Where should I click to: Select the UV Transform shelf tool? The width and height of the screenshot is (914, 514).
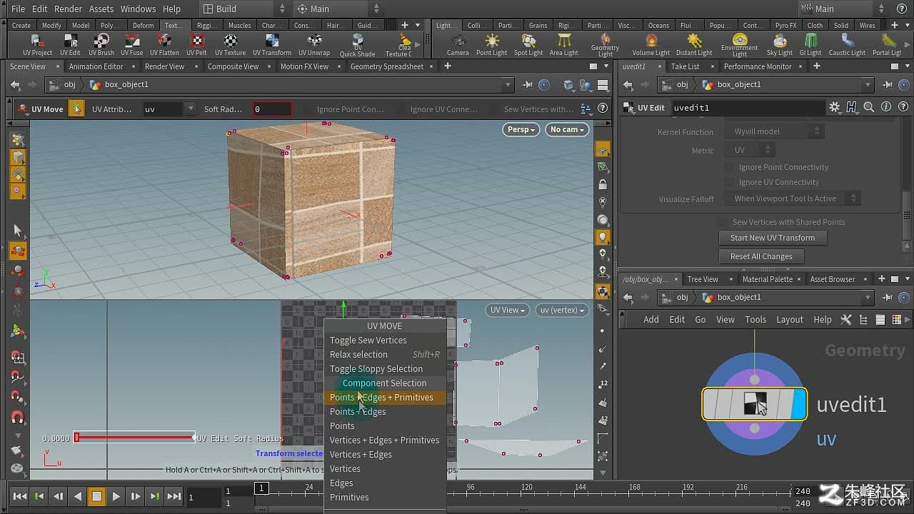click(x=272, y=45)
